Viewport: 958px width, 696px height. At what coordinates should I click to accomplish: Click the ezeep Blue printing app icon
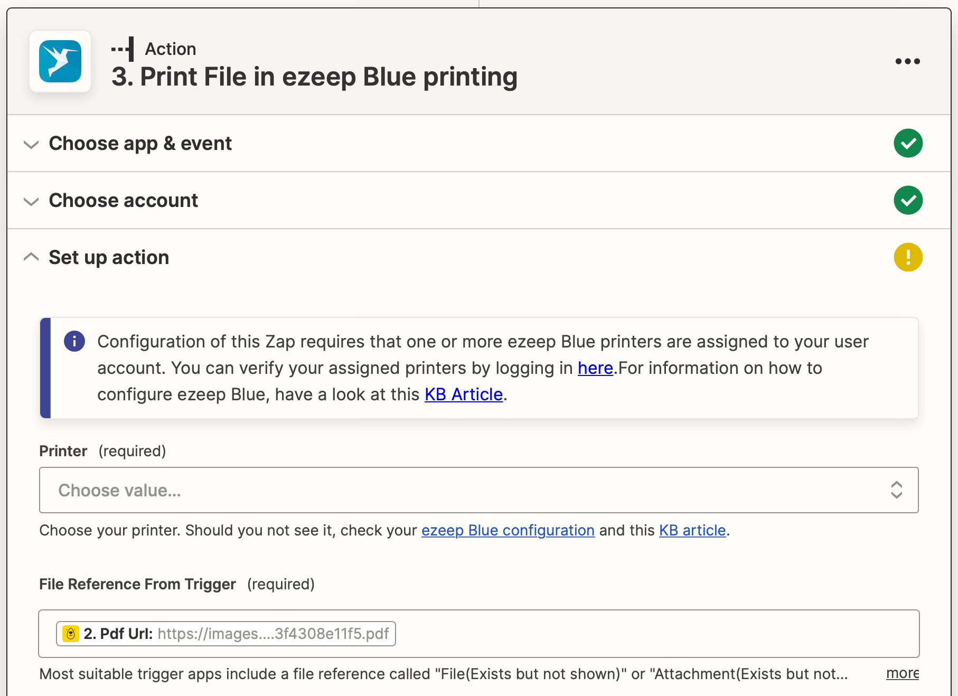click(60, 61)
